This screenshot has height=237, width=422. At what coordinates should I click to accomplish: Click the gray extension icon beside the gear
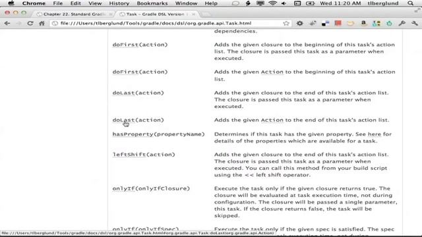(x=313, y=24)
